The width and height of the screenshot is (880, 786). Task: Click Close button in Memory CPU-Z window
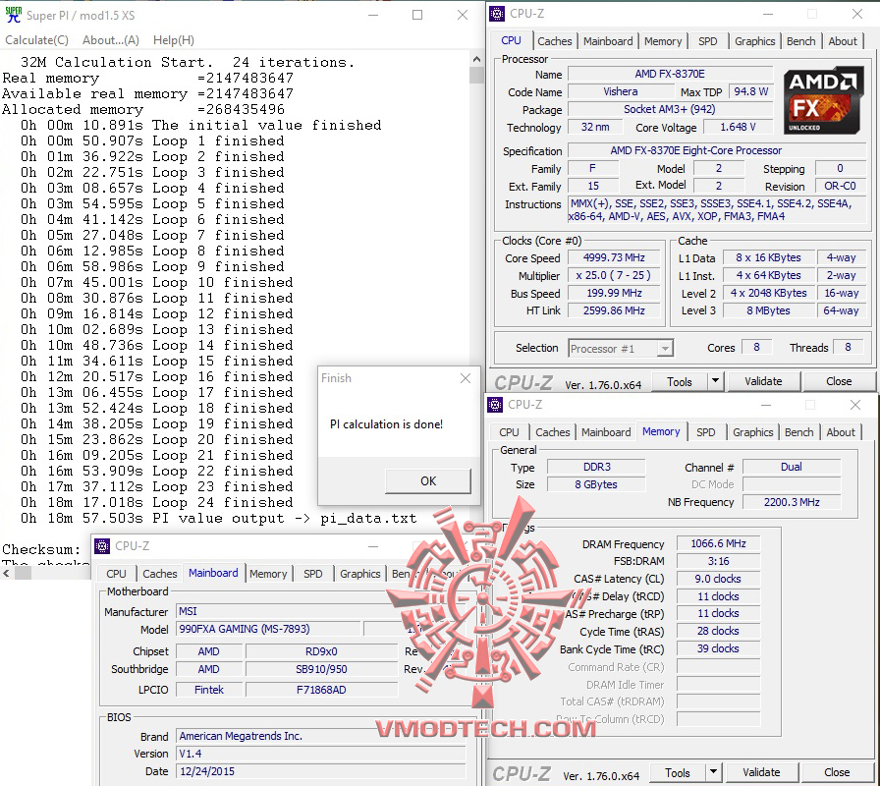tap(837, 773)
